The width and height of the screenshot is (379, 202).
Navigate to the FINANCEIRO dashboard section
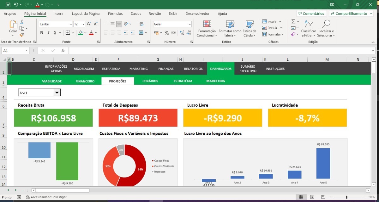(x=85, y=81)
